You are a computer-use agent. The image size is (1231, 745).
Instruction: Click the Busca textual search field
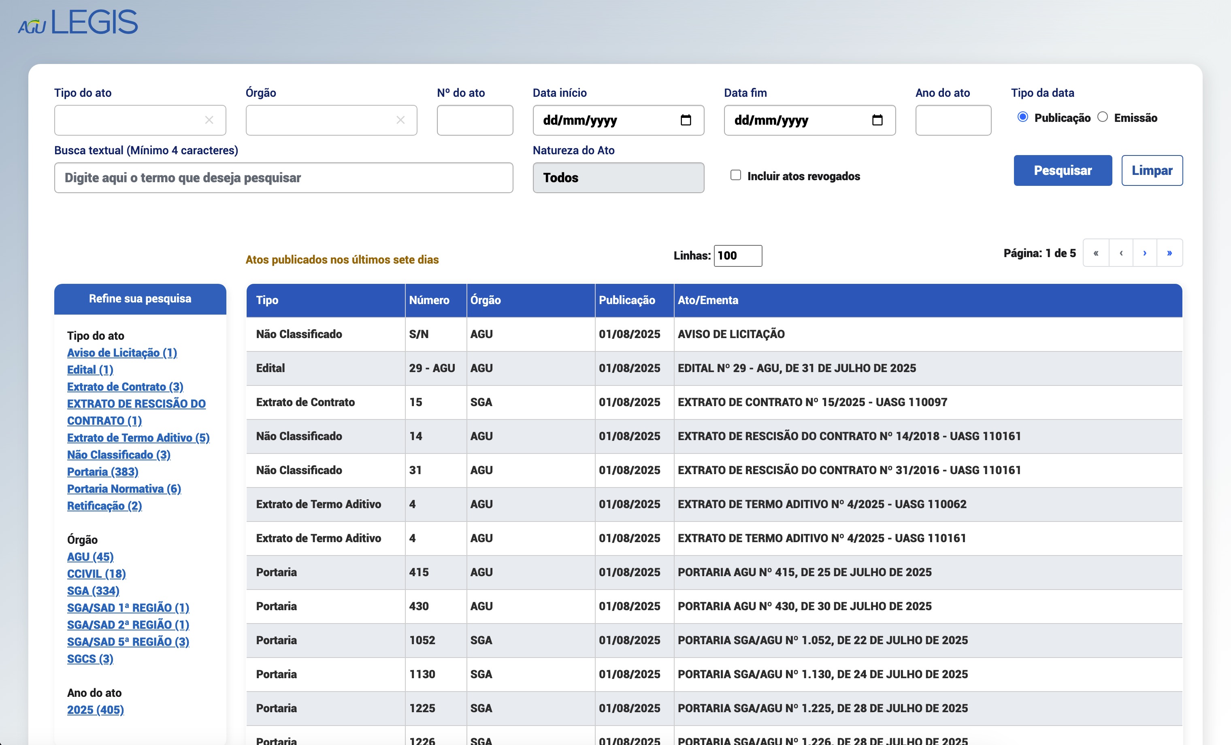click(284, 177)
